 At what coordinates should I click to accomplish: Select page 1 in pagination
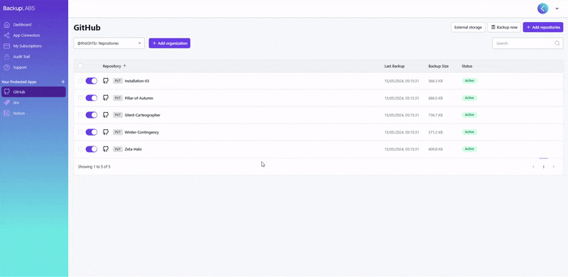[x=543, y=167]
